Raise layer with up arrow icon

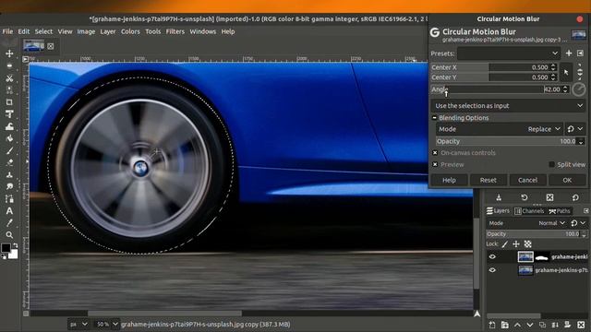click(517, 325)
